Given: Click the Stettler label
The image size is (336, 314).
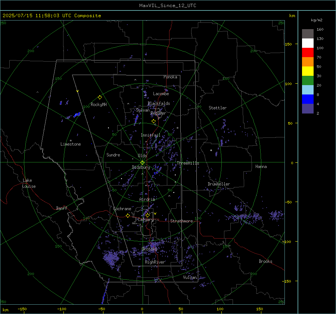Looking at the screenshot, I should 218,108.
